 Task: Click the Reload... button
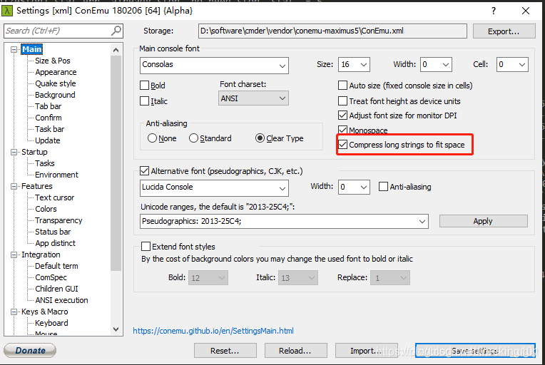tap(296, 351)
